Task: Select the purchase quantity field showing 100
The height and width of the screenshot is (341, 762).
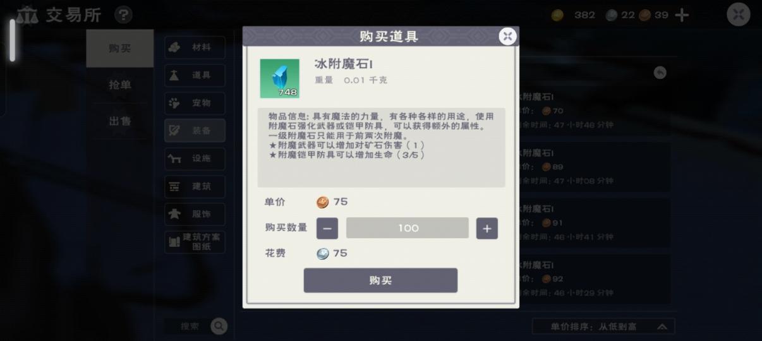Action: 408,228
